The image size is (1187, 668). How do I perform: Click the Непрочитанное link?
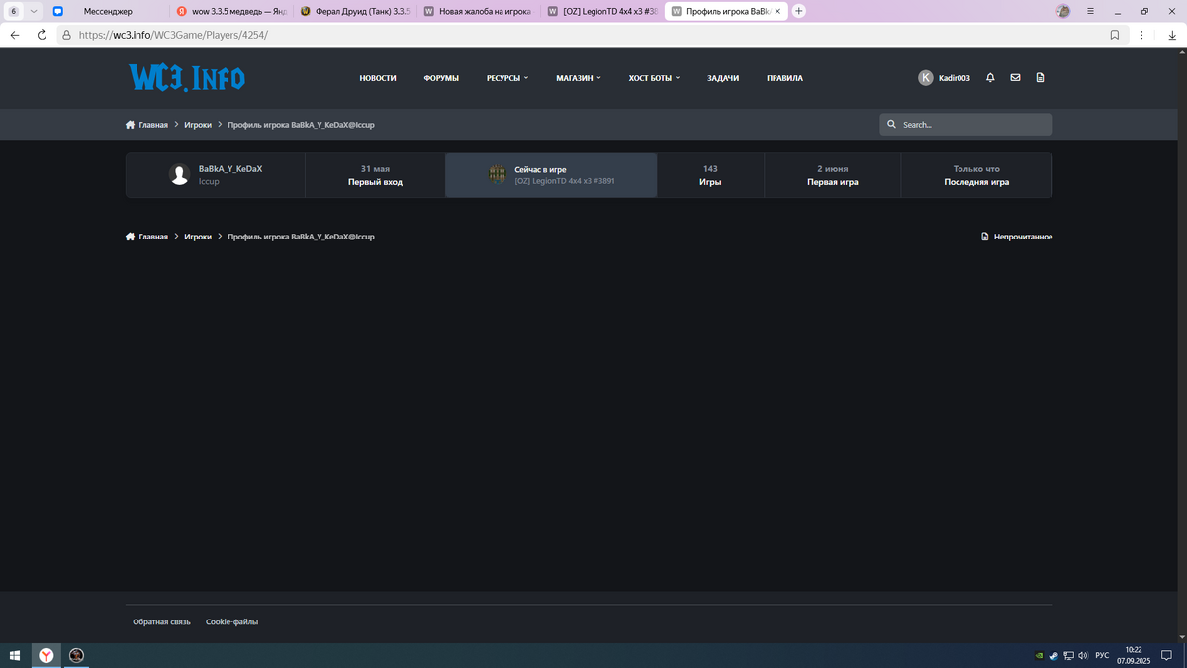[1017, 237]
